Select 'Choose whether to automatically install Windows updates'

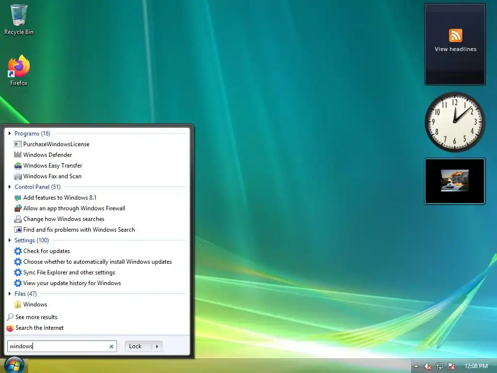(x=98, y=262)
